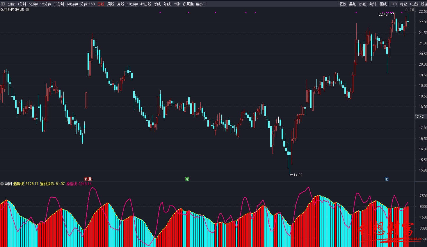Image resolution: width=427 pixels, height=247 pixels.
Task: Select the 5分钟 period
Action: (33, 4)
